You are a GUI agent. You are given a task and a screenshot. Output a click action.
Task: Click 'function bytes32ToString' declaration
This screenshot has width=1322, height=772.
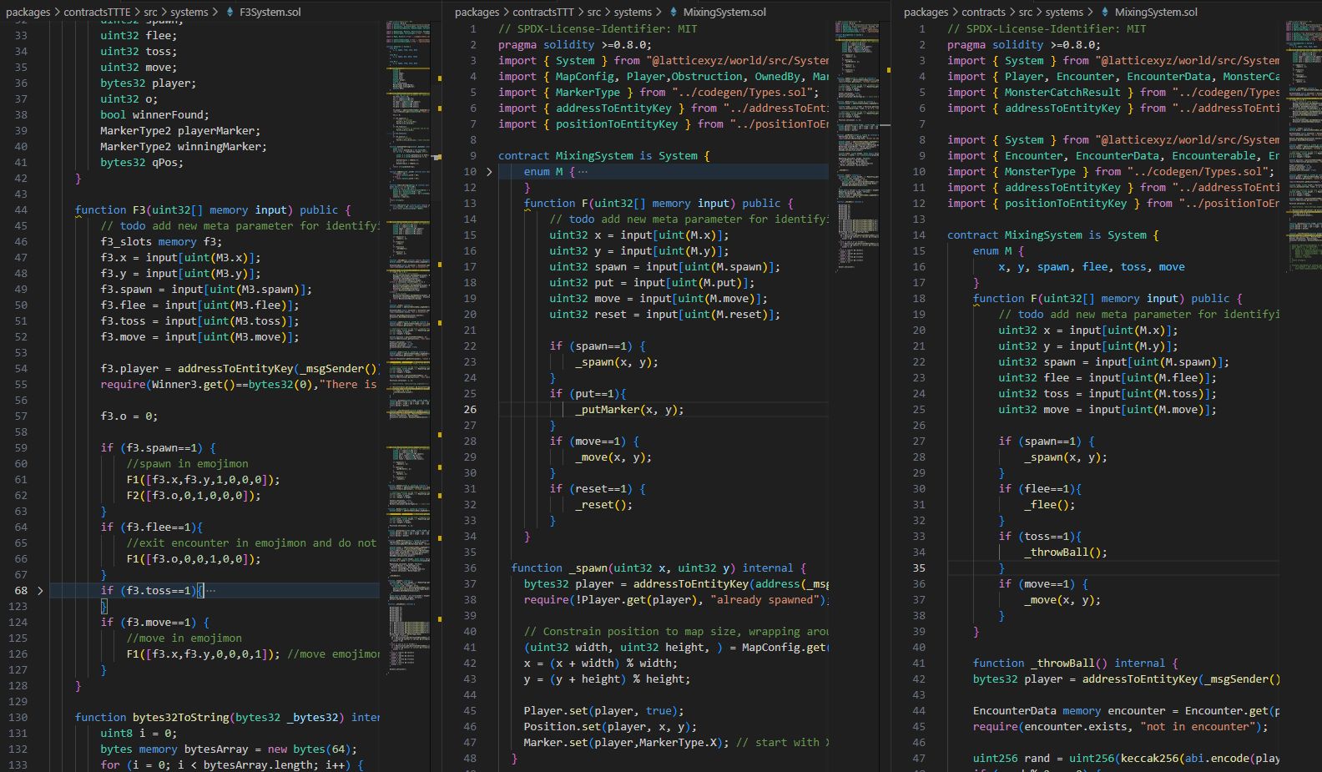click(227, 718)
